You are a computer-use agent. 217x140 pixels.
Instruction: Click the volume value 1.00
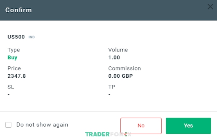tap(114, 57)
